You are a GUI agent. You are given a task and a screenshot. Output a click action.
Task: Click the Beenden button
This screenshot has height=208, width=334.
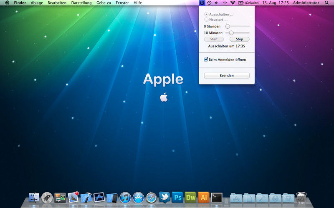(x=227, y=76)
